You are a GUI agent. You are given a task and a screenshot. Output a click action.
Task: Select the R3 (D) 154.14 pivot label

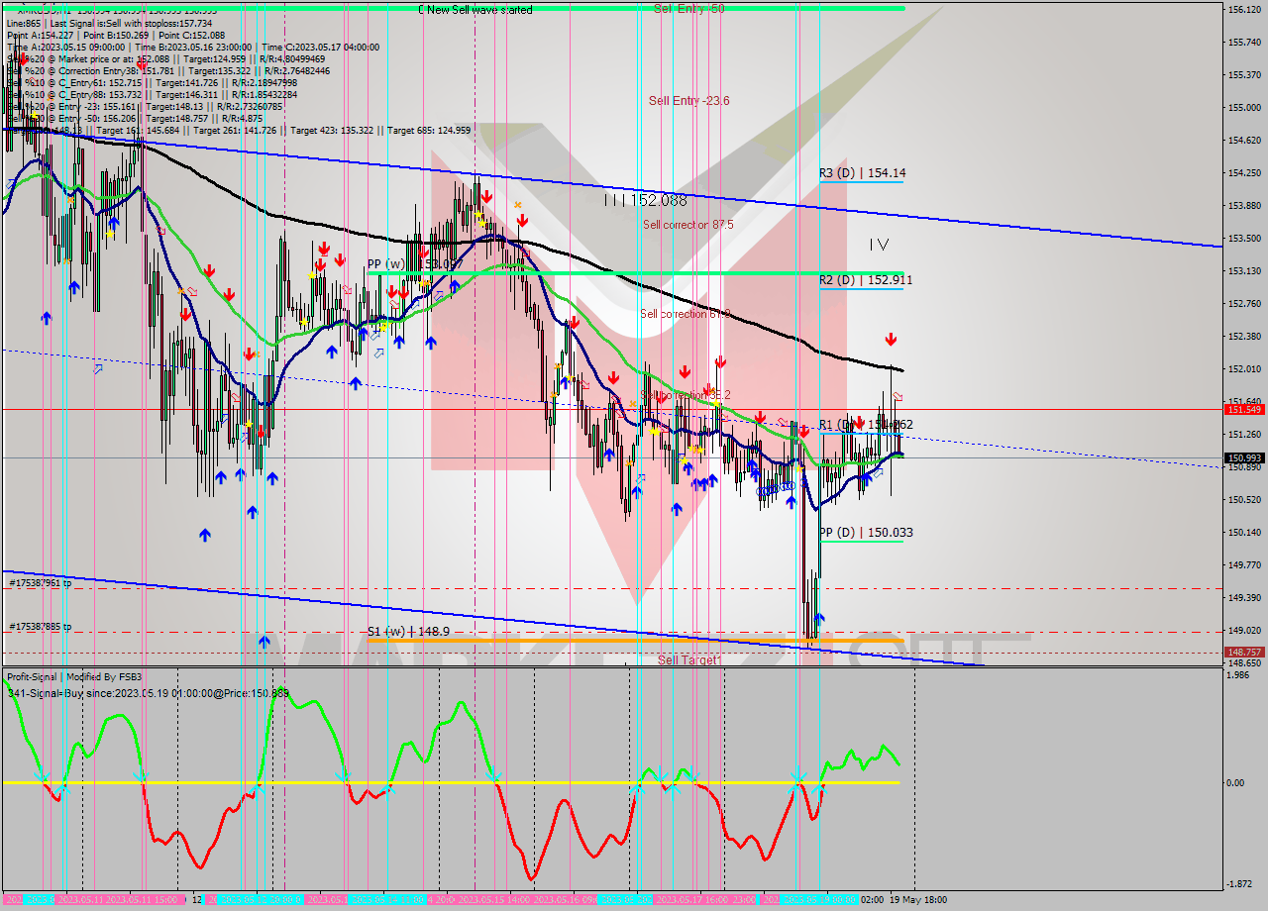tap(862, 173)
